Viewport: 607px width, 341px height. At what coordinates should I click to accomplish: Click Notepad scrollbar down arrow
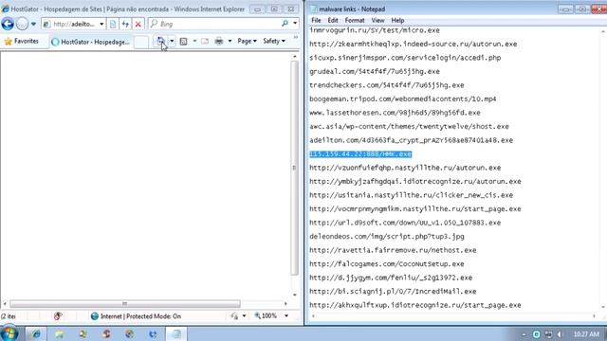603,307
